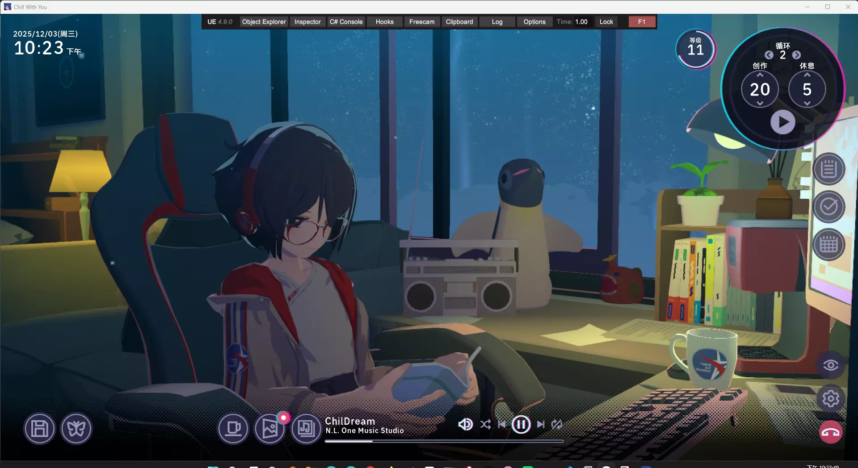The image size is (858, 468).
Task: Increase loop count with right arrow
Action: (x=797, y=55)
